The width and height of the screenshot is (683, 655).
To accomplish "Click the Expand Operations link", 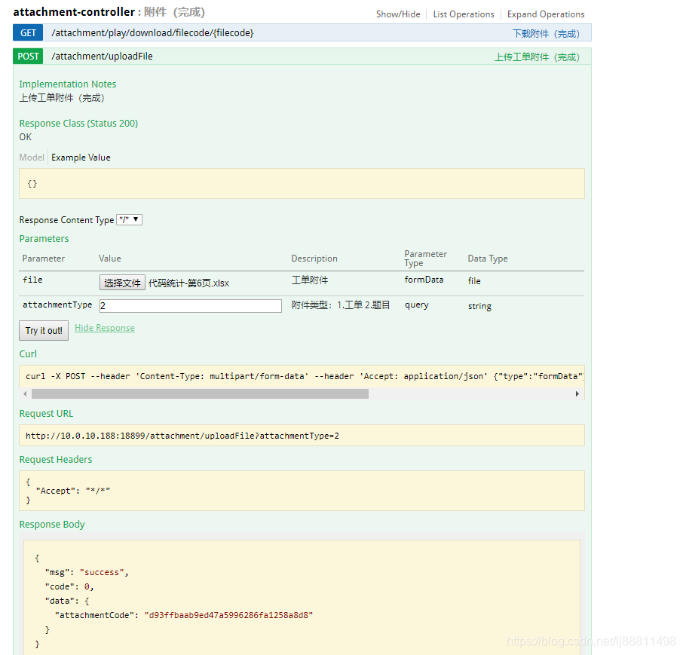I will (545, 14).
